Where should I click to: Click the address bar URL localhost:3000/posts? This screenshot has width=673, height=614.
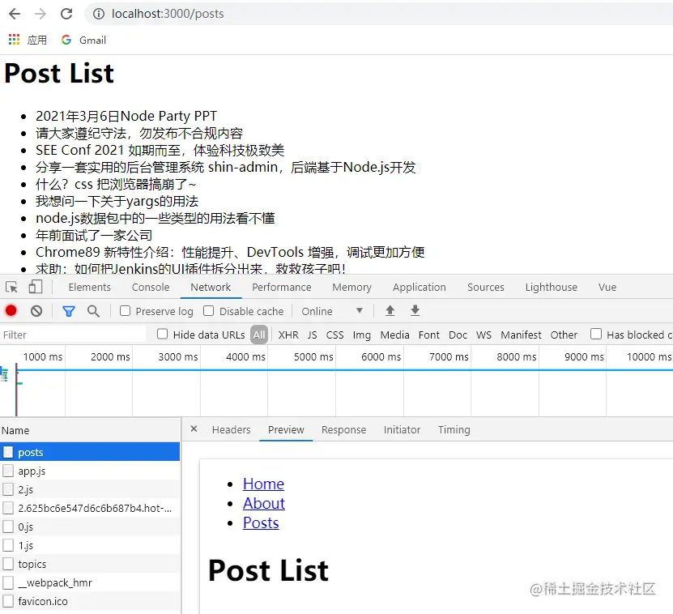tap(168, 14)
